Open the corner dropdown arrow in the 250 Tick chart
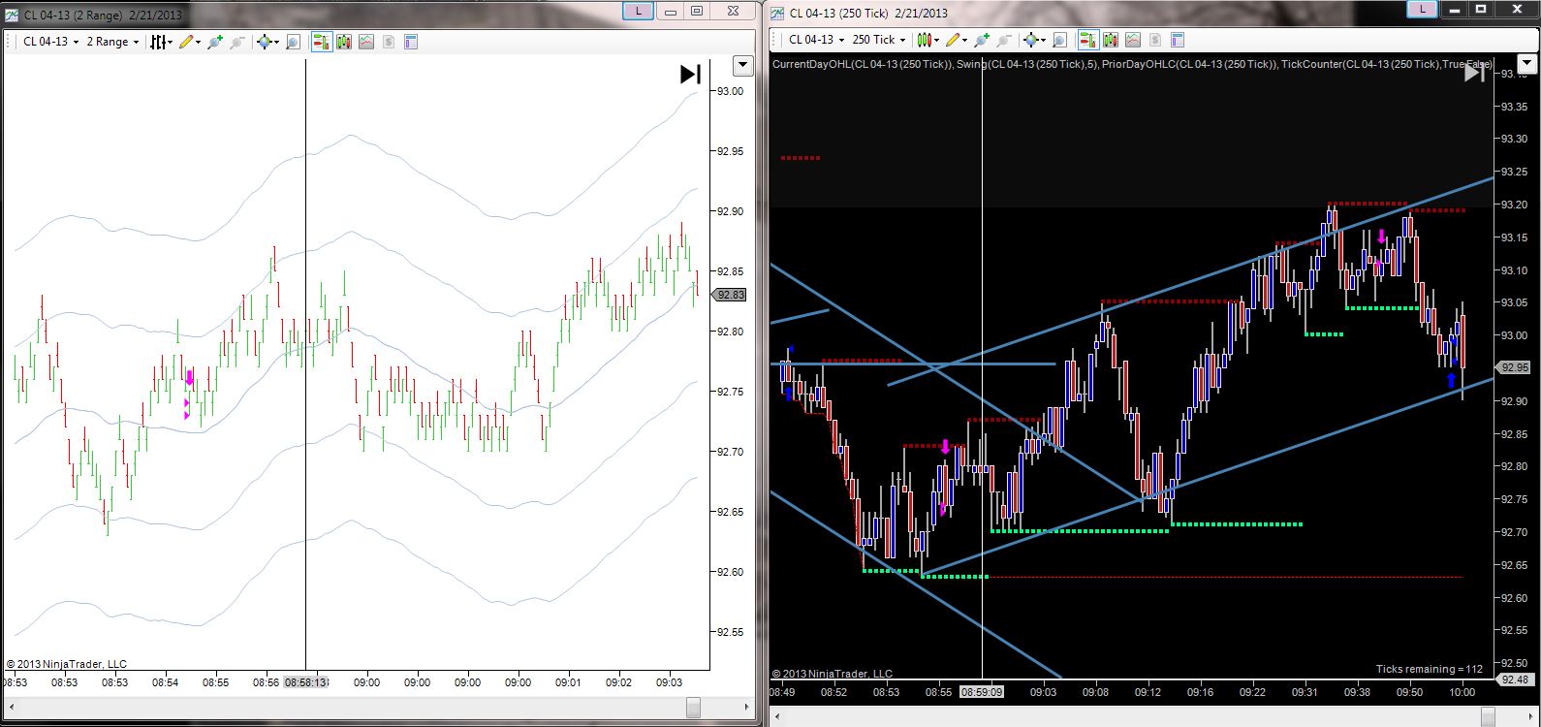 pyautogui.click(x=1526, y=65)
